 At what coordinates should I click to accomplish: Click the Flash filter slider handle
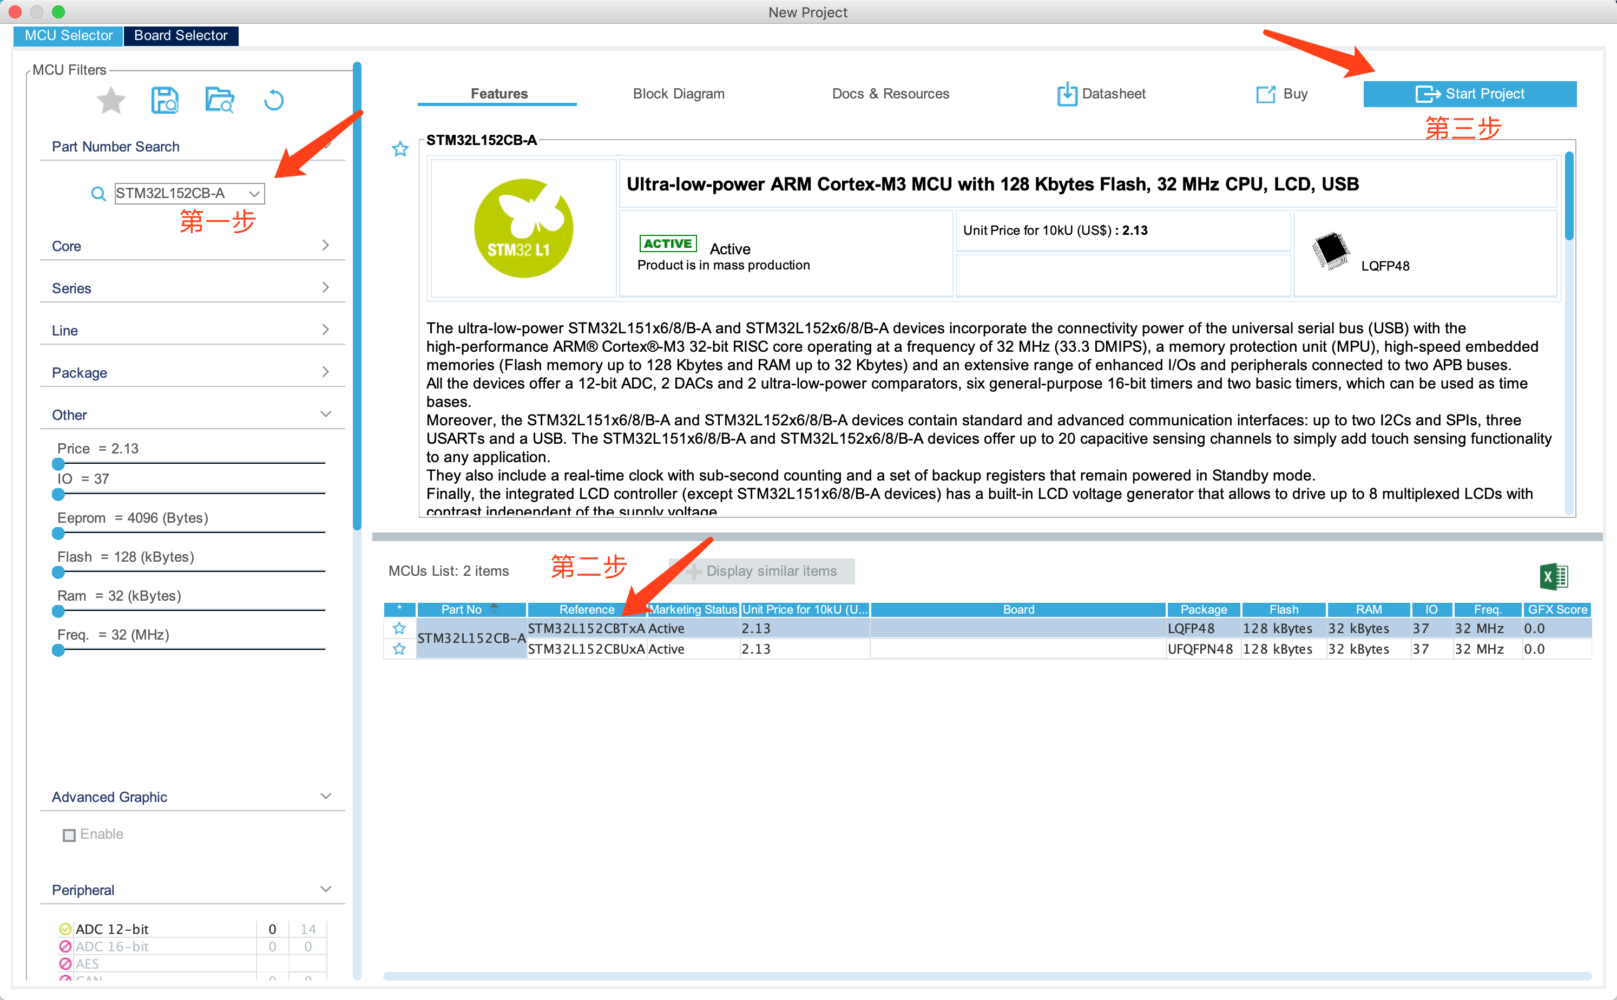[58, 572]
